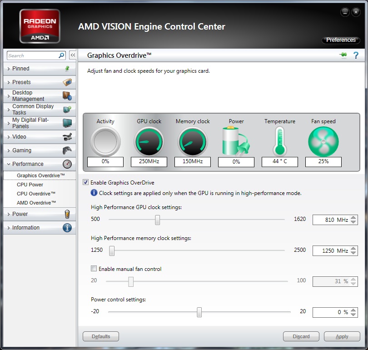Viewport: 368px width, 350px height.
Task: Decrease memory clock with the down arrow
Action: click(353, 253)
